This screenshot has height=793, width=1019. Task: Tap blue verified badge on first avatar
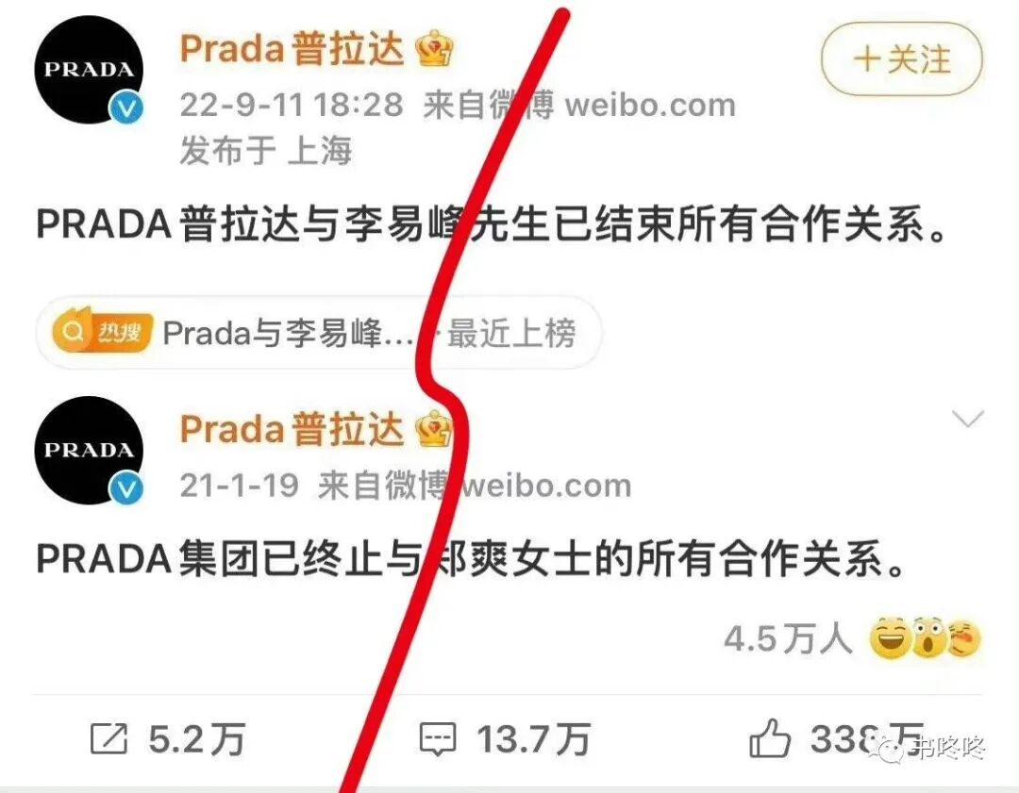coord(126,107)
